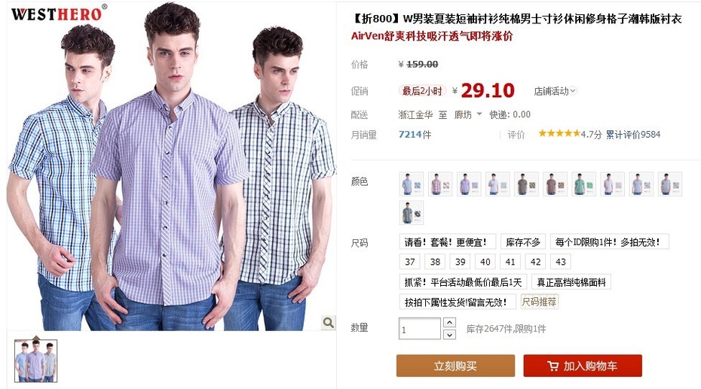Choose size 37 option
Screen dimensions: 701x389
[410, 262]
